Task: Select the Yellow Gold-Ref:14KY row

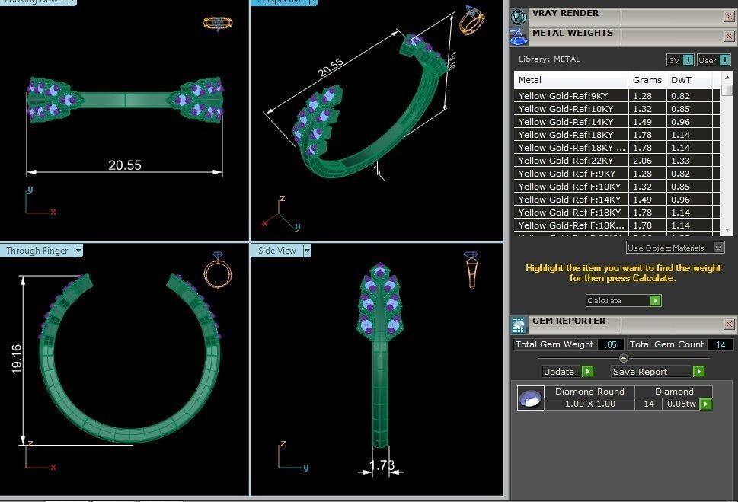Action: tap(571, 122)
